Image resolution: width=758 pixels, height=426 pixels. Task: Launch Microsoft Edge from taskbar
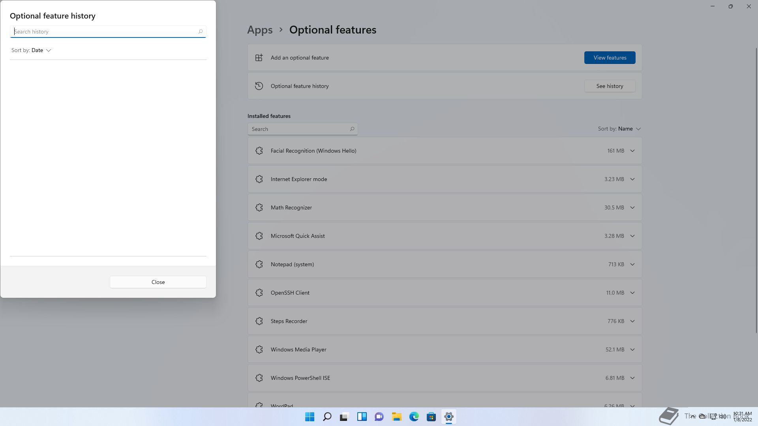pos(414,417)
